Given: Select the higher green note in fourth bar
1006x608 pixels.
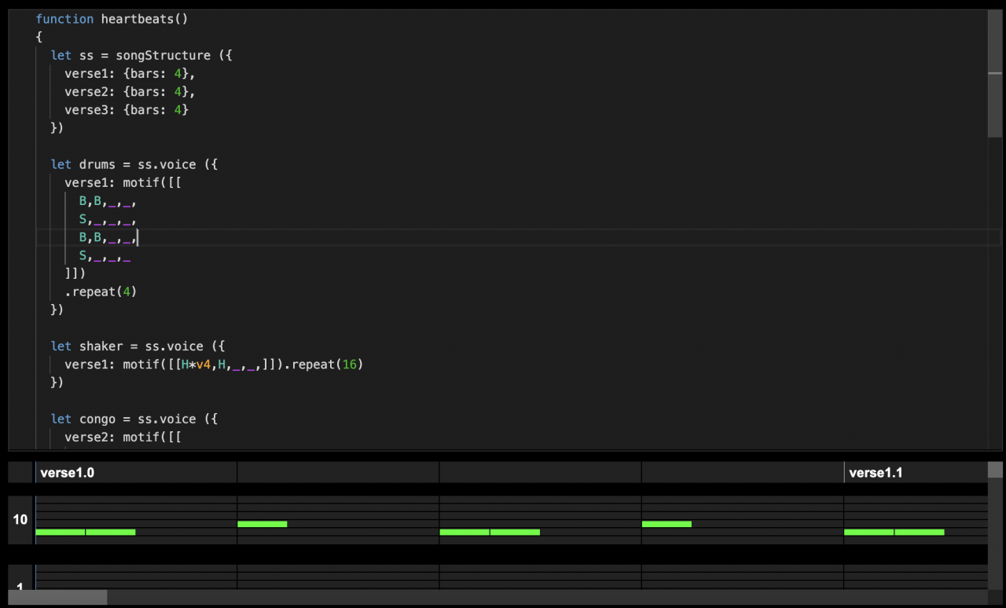Looking at the screenshot, I should pos(666,524).
